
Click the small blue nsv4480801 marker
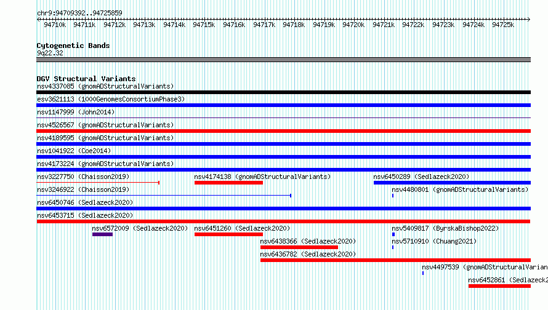(393, 196)
